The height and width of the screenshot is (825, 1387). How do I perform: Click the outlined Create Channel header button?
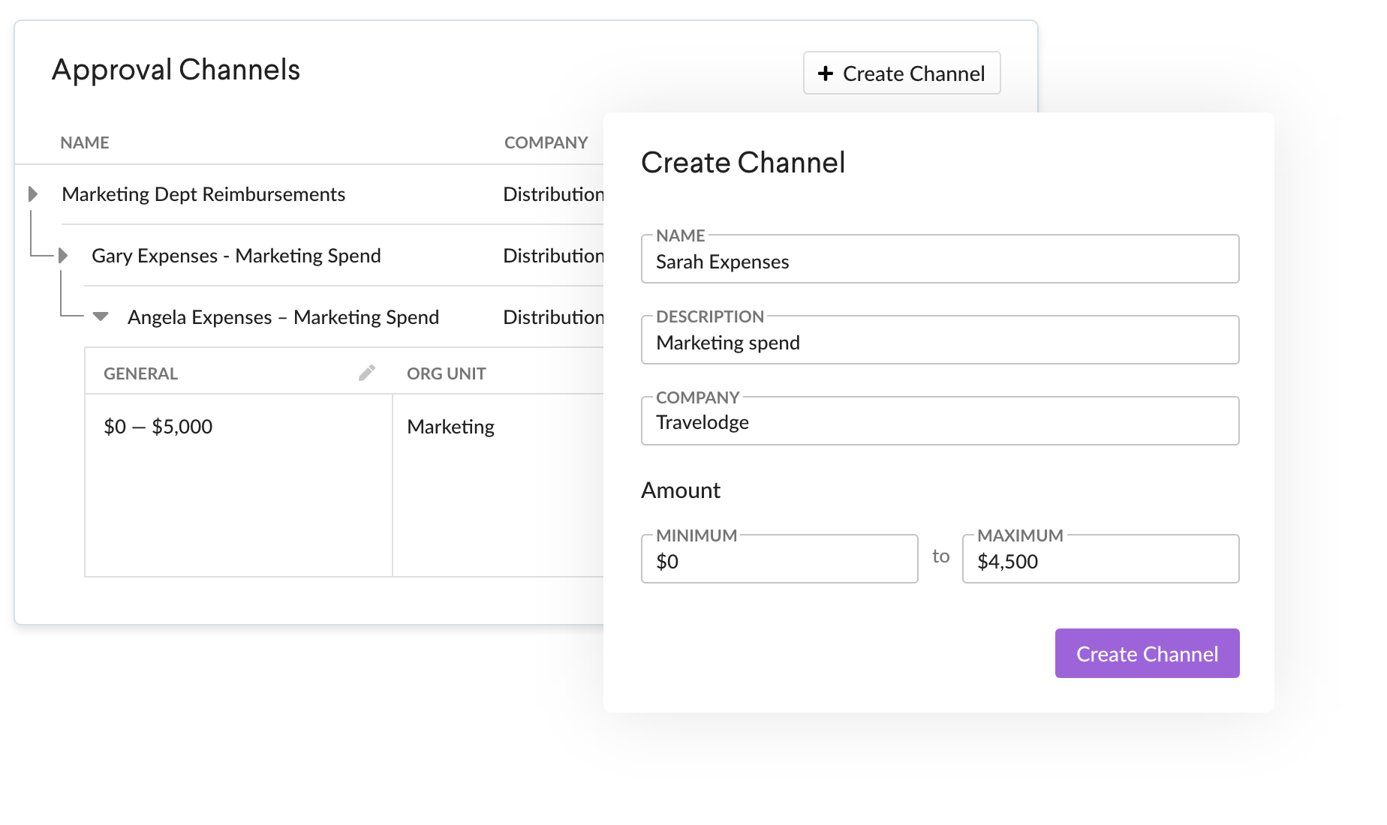[x=901, y=73]
